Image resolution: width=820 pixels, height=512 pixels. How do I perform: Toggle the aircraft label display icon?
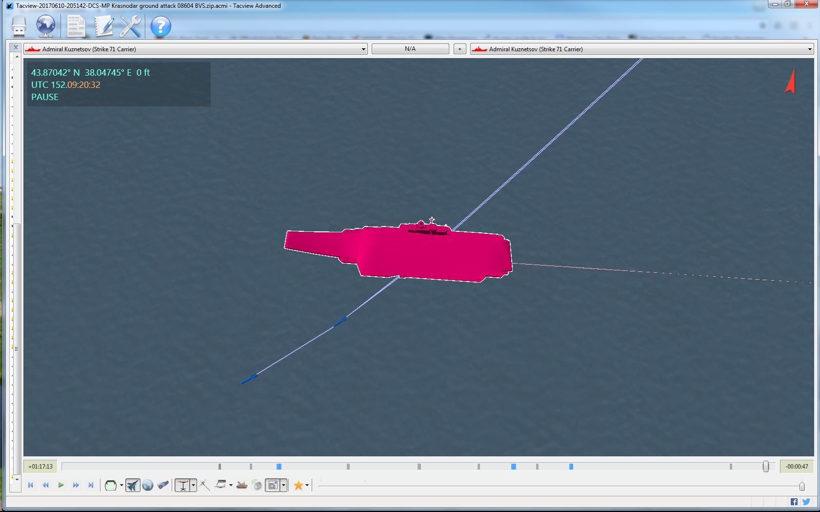[x=221, y=485]
